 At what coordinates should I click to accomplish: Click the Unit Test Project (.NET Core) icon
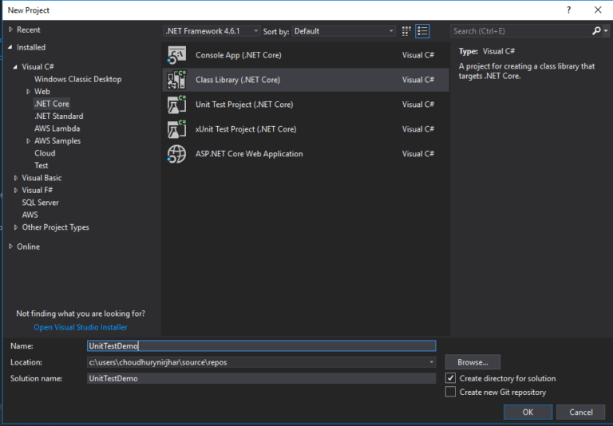[176, 105]
